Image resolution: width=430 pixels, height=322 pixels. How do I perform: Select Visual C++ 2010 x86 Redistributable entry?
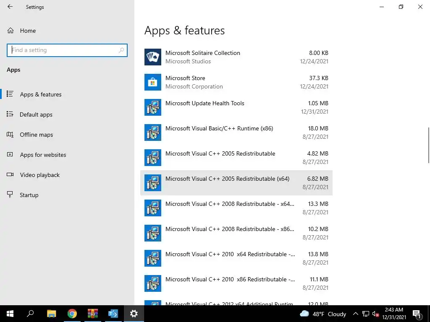pos(236,284)
